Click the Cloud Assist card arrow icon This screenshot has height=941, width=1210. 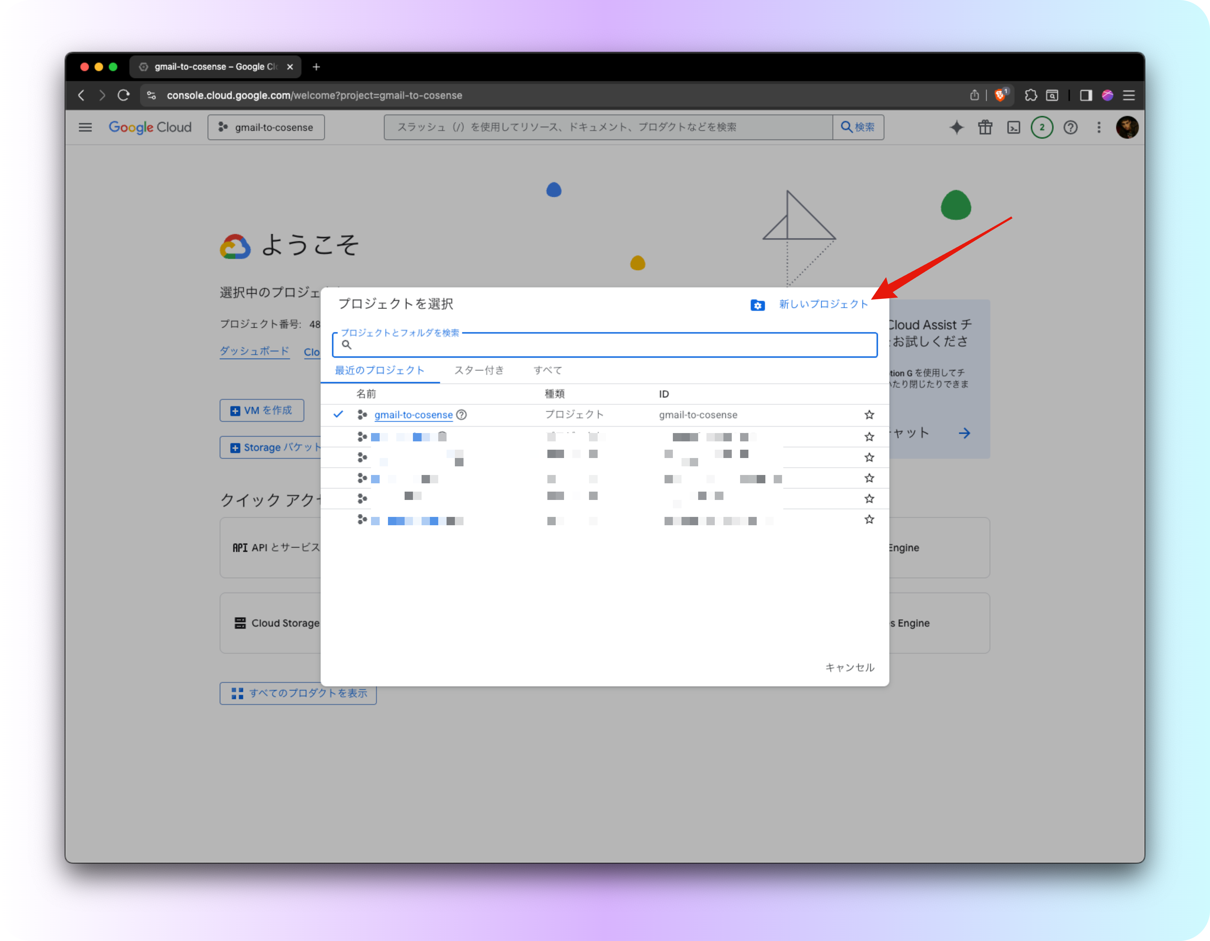point(964,433)
